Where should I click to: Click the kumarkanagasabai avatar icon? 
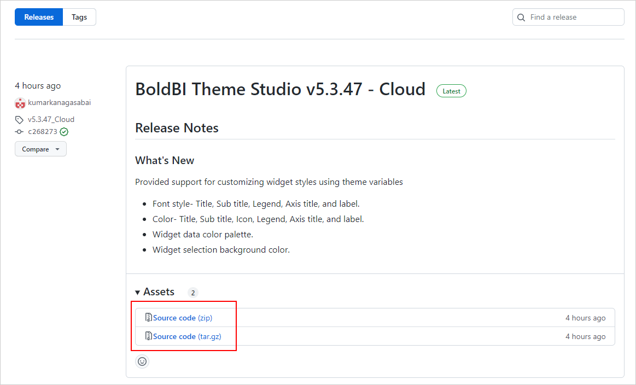click(20, 103)
